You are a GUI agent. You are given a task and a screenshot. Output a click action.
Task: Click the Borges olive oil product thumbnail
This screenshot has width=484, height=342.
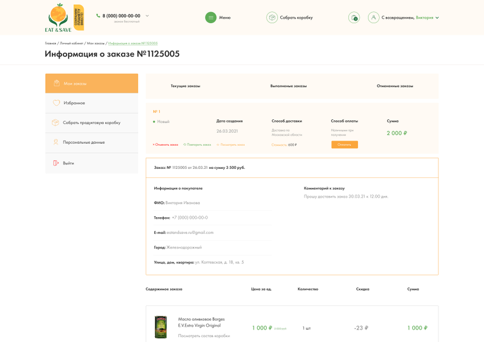coord(160,327)
